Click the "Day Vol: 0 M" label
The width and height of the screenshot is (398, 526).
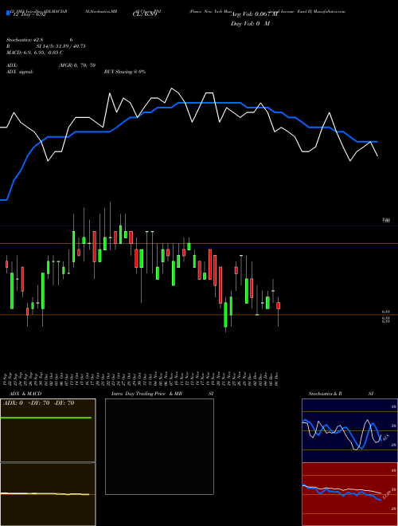tap(250, 24)
